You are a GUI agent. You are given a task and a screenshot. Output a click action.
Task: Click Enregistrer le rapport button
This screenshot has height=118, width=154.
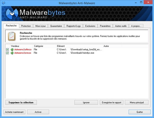point(111,103)
